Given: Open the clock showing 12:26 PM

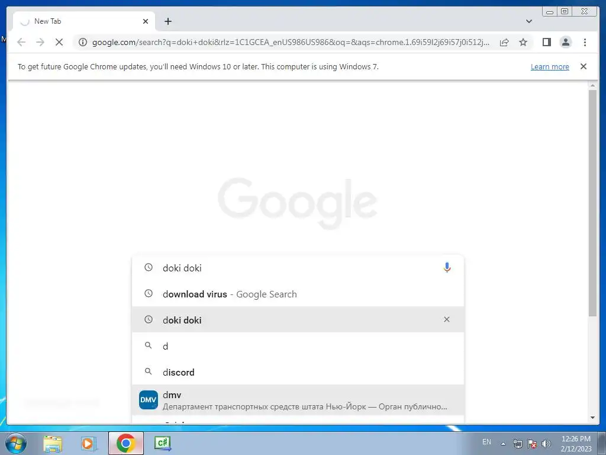Looking at the screenshot, I should (x=576, y=444).
